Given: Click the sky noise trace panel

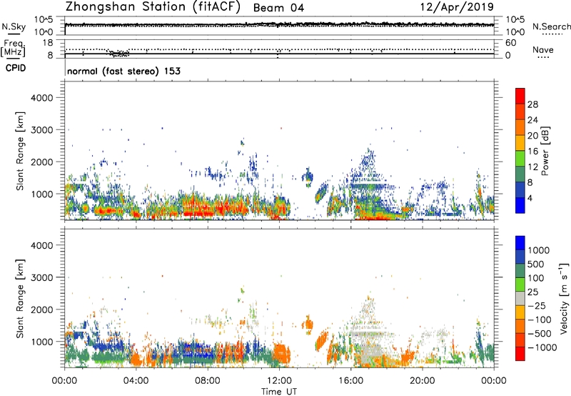Looking at the screenshot, I should click(x=279, y=26).
